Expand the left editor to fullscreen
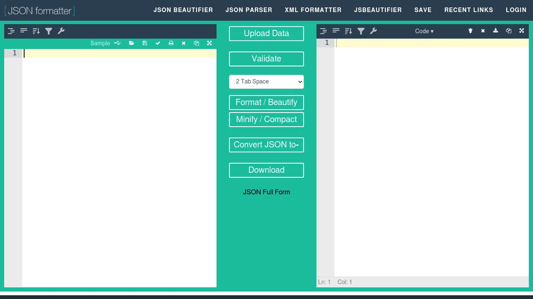Screen dimensions: 533x299 click(209, 43)
